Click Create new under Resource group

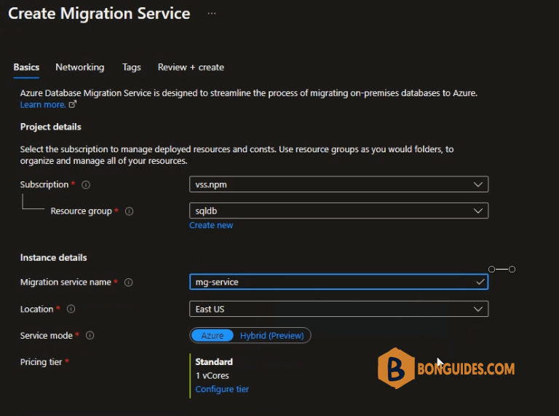pos(211,225)
